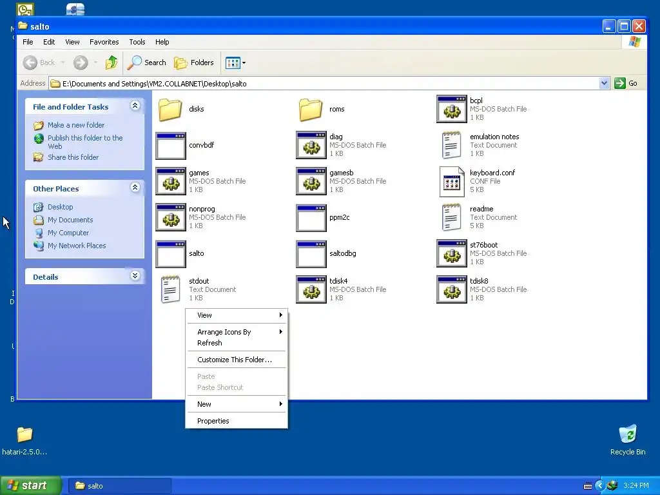660x495 pixels.
Task: Select the games batch file icon
Action: pyautogui.click(x=170, y=181)
